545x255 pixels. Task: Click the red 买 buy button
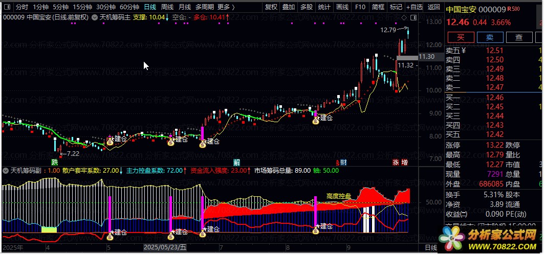coord(461,37)
